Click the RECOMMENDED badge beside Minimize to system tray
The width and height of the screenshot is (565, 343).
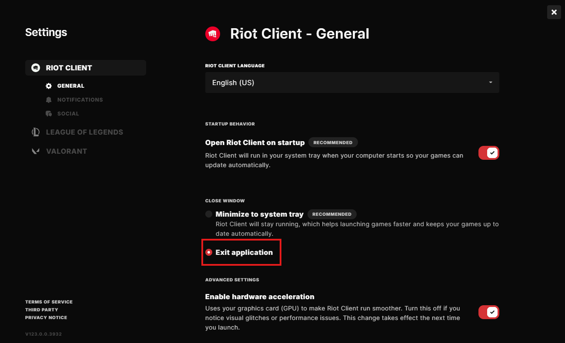click(332, 214)
